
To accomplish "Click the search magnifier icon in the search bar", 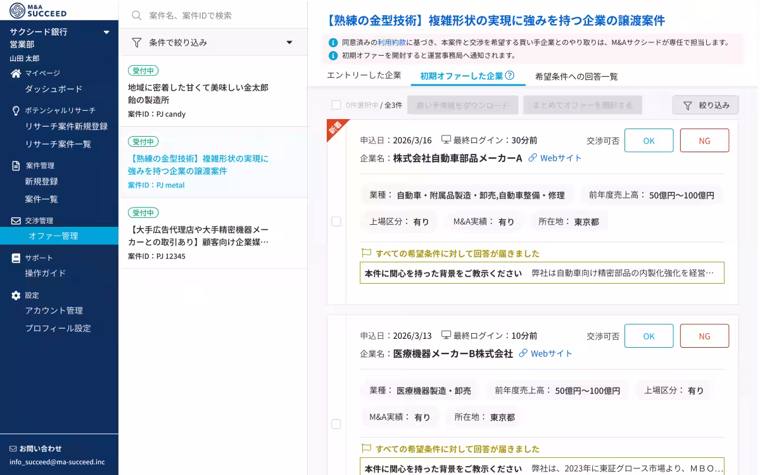I will click(x=136, y=16).
